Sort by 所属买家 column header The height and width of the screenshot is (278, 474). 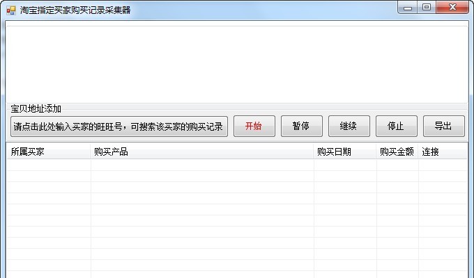click(x=49, y=152)
